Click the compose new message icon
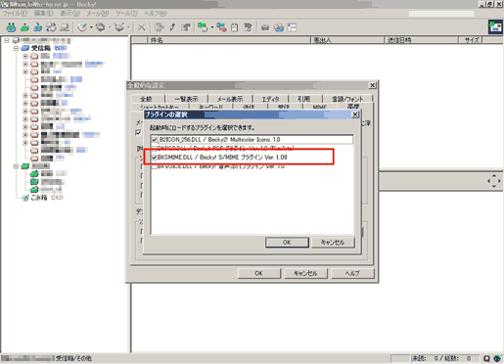Viewport: 504px width, 364px height. (x=82, y=27)
